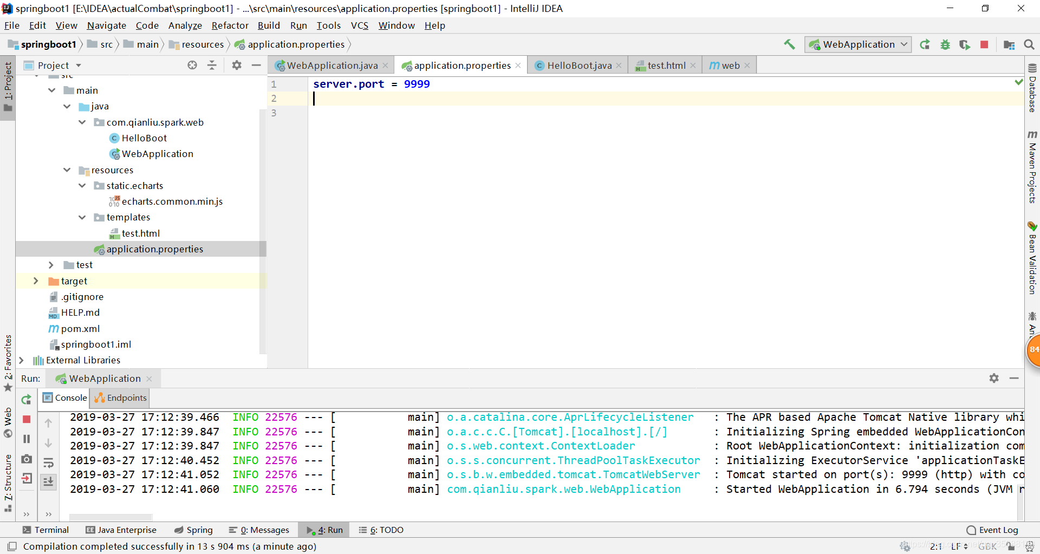
Task: Open the WebApplication run configuration dropdown
Action: click(x=858, y=44)
